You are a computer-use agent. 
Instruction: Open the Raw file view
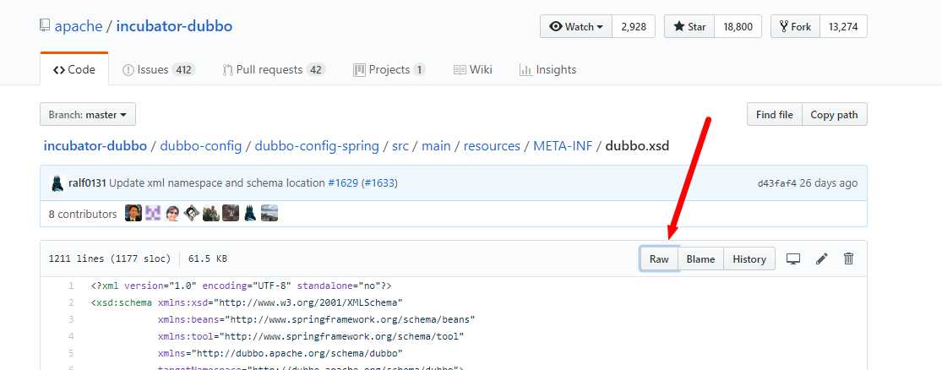tap(659, 258)
